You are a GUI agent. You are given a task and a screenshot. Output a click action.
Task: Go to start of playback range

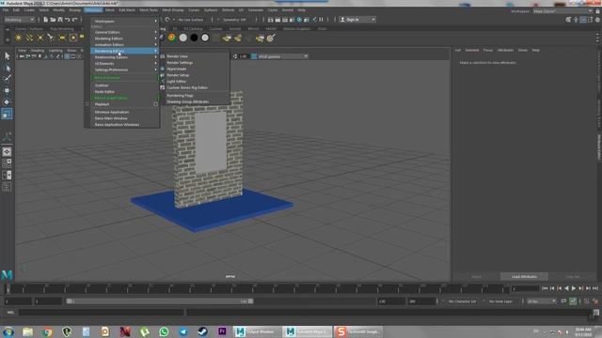(545, 288)
